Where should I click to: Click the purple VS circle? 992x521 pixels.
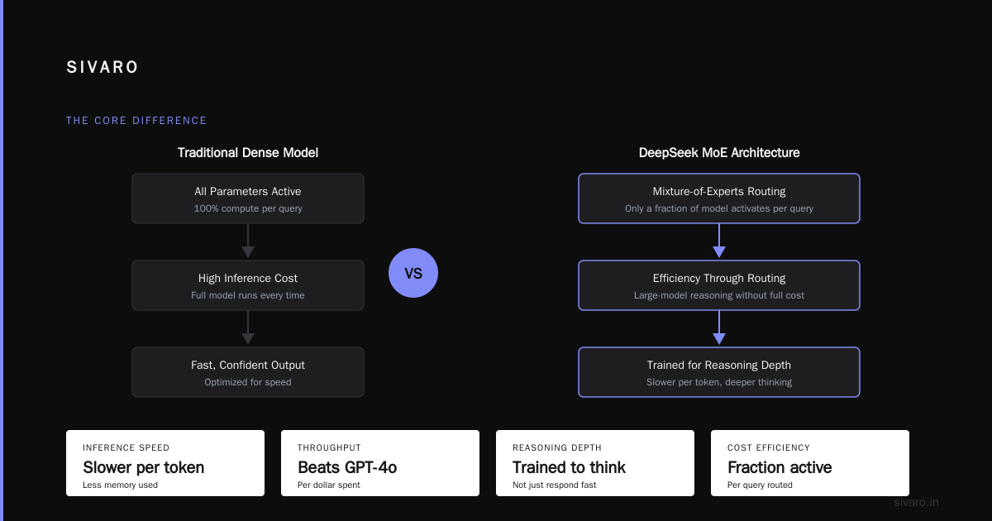pyautogui.click(x=413, y=273)
